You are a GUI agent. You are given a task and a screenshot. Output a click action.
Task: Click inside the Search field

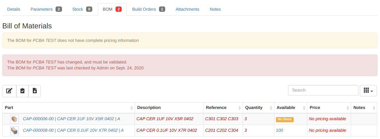[x=323, y=90]
